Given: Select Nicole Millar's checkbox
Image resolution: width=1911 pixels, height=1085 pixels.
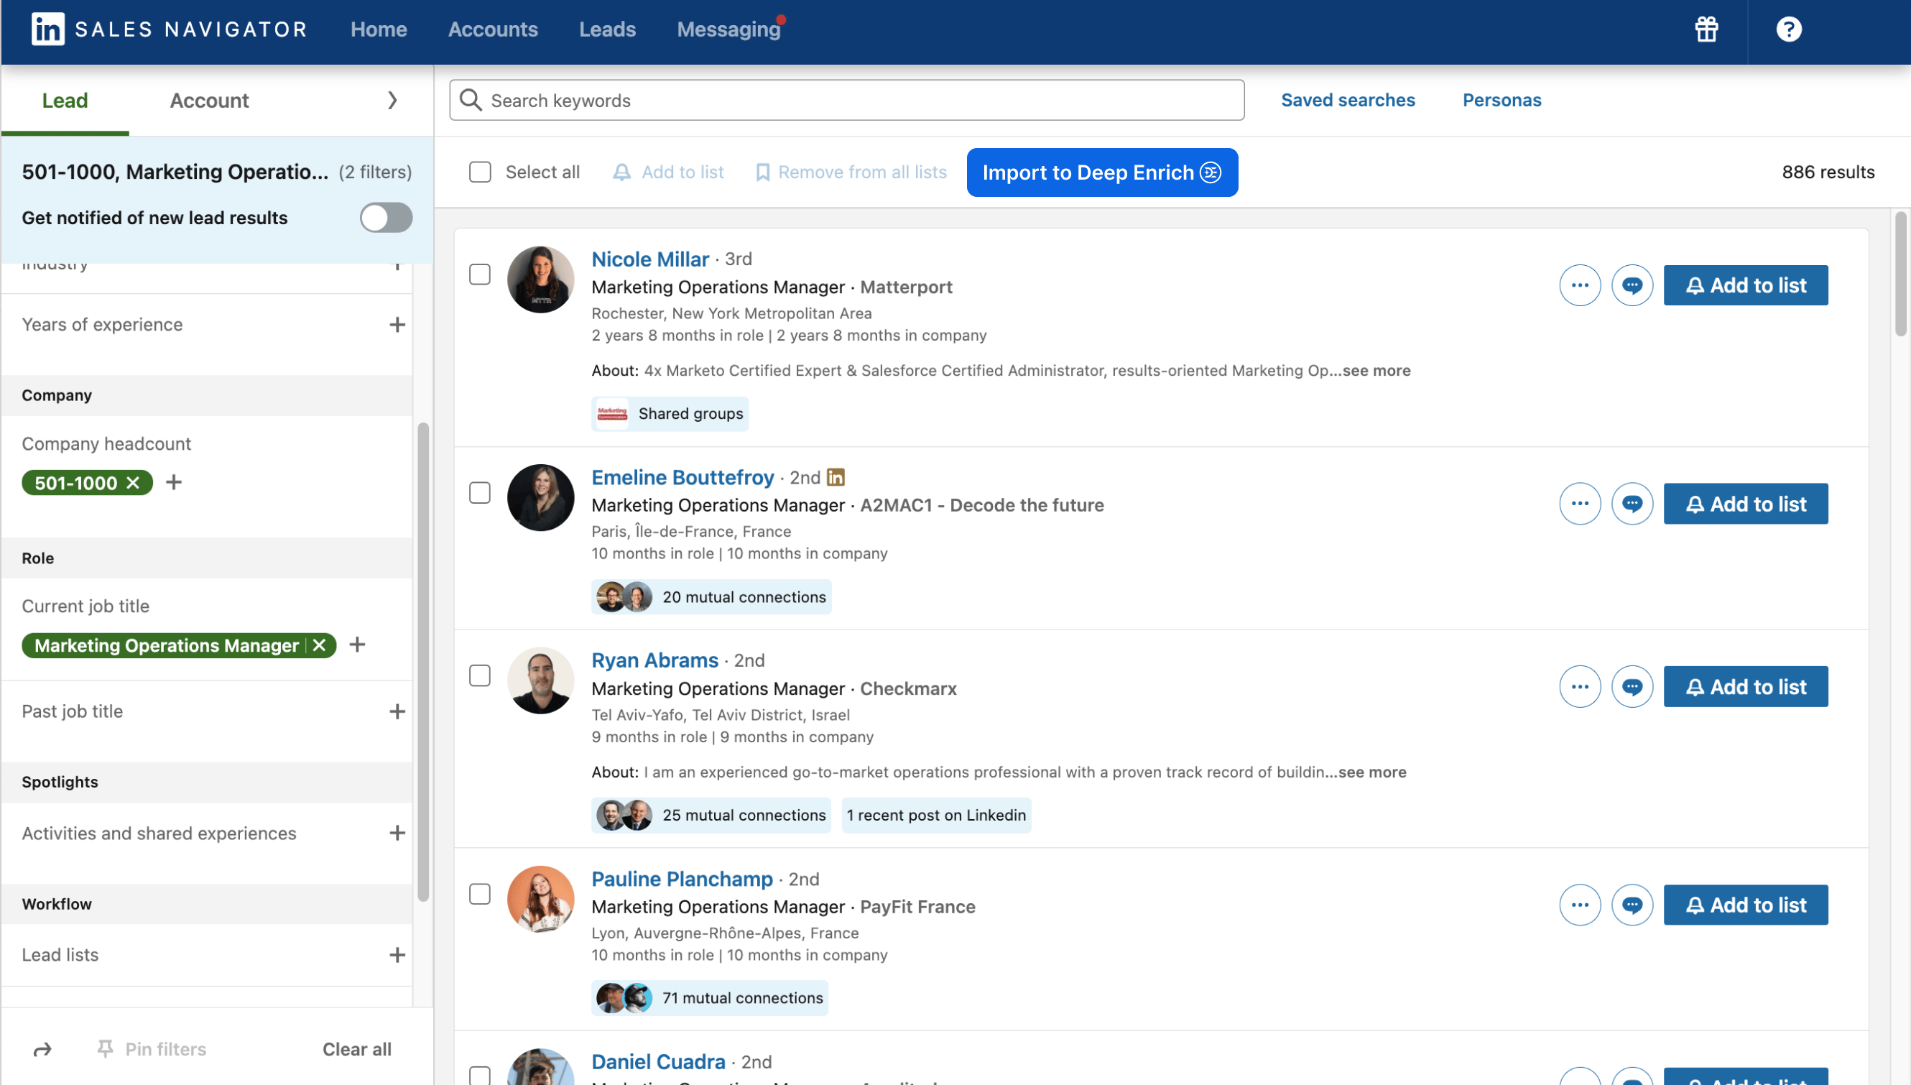Looking at the screenshot, I should point(480,274).
